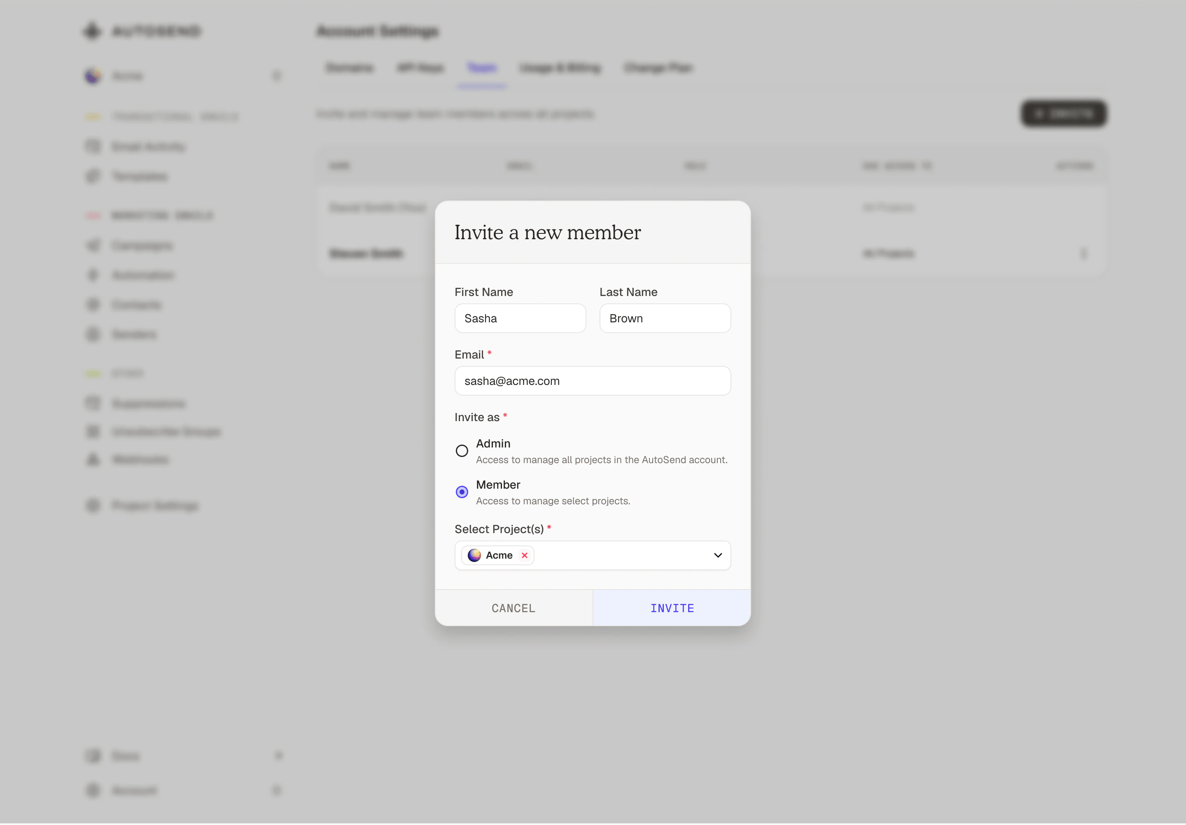The height and width of the screenshot is (825, 1186).
Task: Click the Acme project avatar in tag
Action: (x=474, y=555)
